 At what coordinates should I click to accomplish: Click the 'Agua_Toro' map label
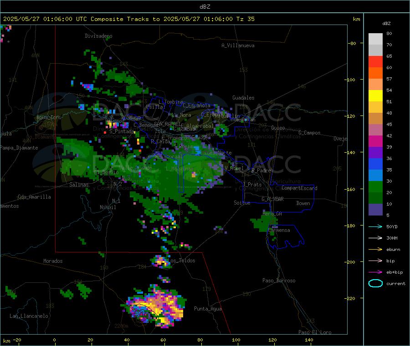coord(49,117)
